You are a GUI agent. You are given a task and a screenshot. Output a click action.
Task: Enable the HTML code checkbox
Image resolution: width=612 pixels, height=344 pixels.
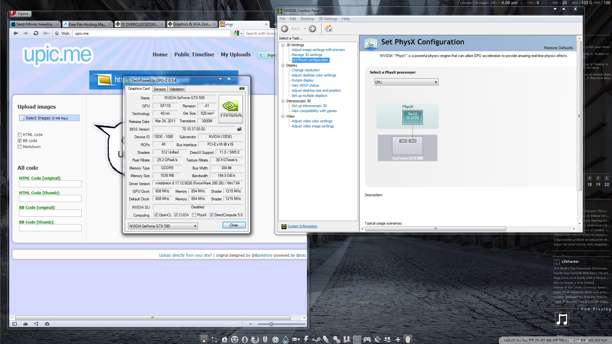pos(20,135)
